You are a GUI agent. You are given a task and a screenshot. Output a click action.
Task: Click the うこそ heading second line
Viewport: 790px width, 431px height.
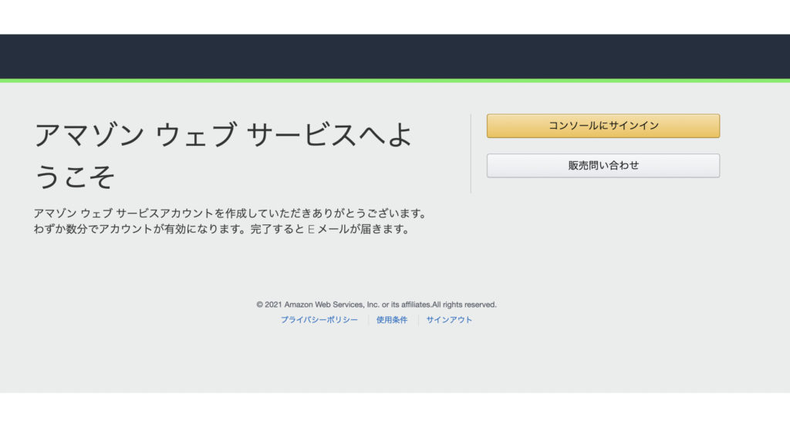pos(75,177)
